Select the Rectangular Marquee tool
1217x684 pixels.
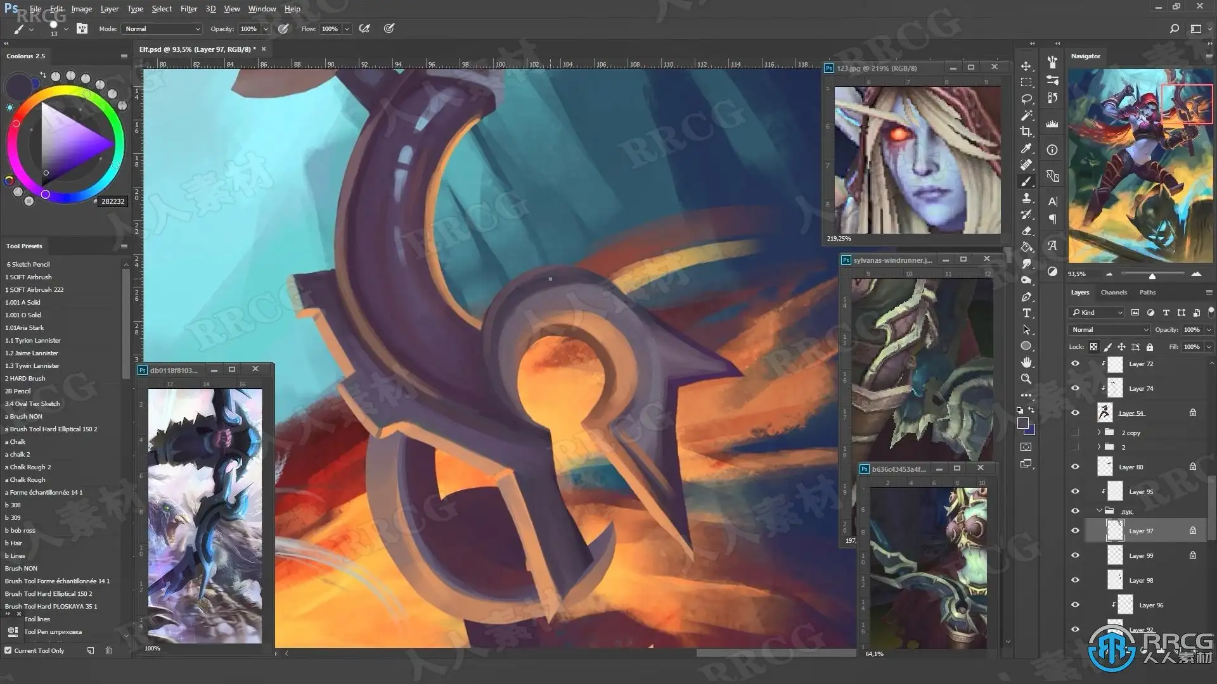(1026, 83)
